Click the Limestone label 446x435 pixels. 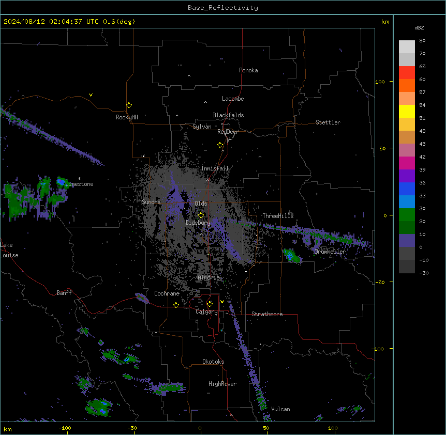point(79,184)
